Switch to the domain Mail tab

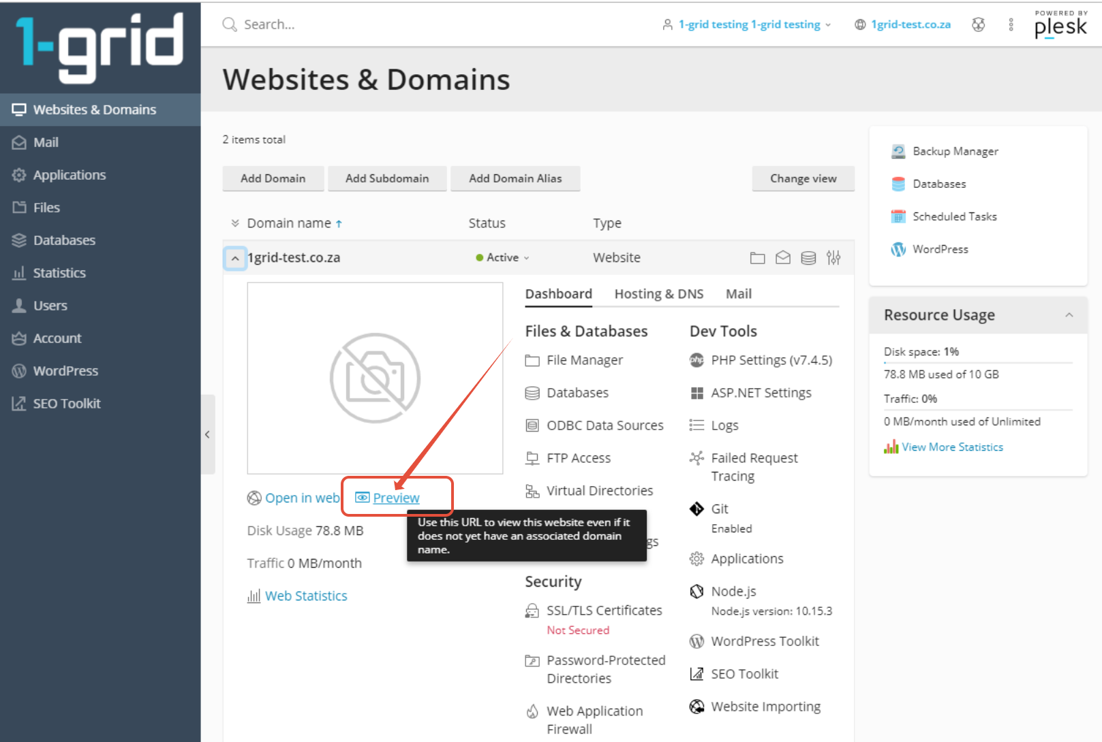pos(739,294)
